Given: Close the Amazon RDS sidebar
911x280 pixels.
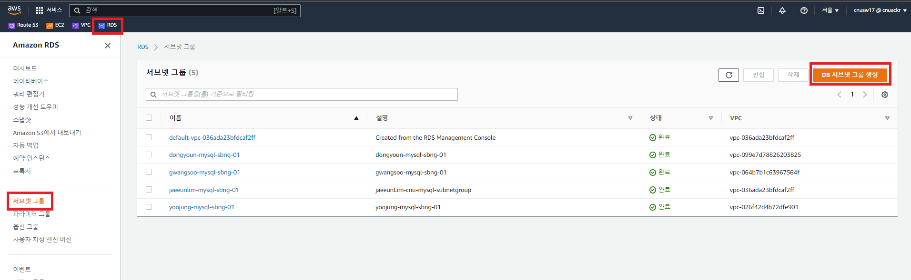Looking at the screenshot, I should (108, 46).
